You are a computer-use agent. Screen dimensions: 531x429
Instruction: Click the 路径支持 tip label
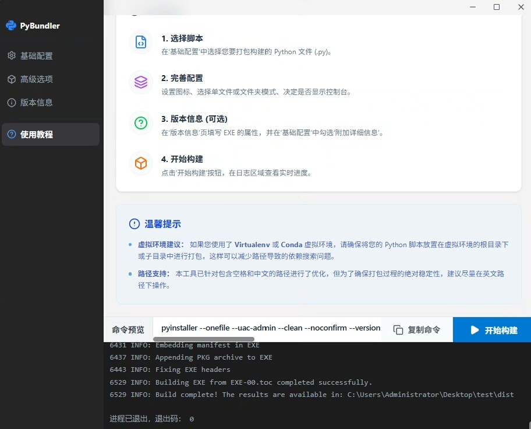point(154,274)
